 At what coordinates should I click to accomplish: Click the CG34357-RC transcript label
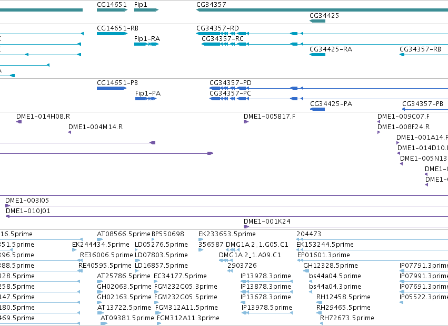[x=223, y=39]
